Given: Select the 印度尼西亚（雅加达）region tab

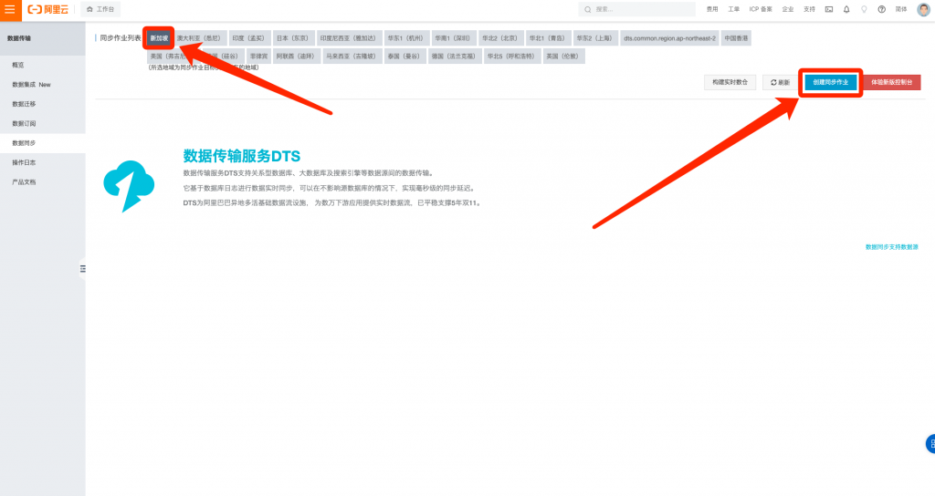Looking at the screenshot, I should [348, 38].
